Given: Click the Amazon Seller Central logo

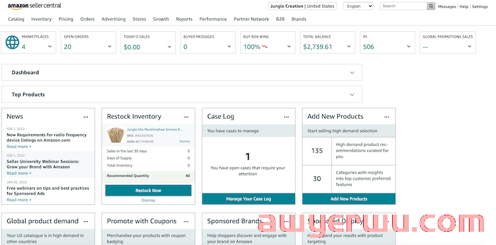Looking at the screenshot, I should point(34,6).
